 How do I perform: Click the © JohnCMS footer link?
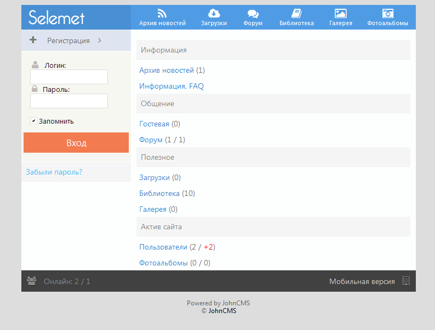pos(222,311)
